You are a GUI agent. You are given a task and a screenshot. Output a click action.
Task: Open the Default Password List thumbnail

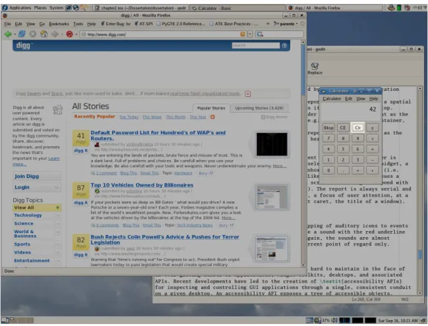tap(272, 144)
